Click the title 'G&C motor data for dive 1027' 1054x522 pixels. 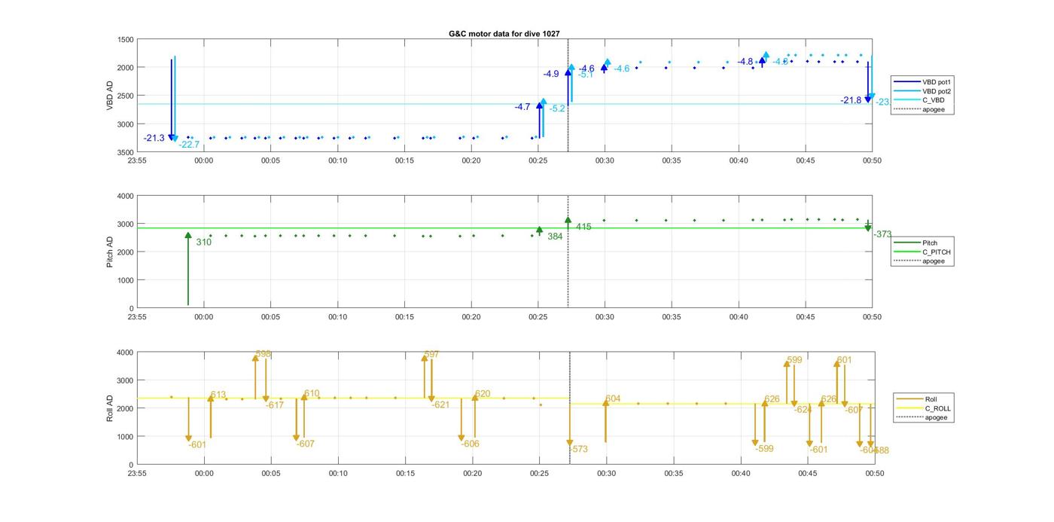point(504,34)
